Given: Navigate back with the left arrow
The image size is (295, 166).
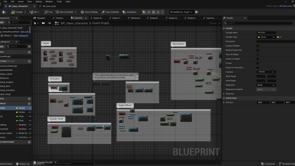Looking at the screenshot, I should [44, 23].
